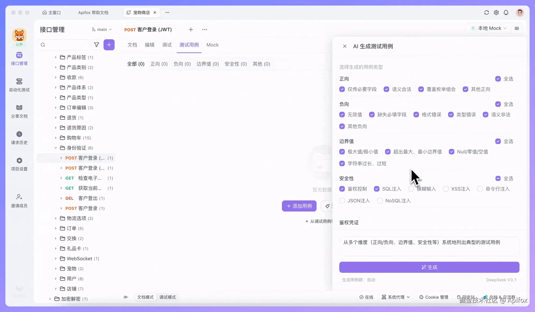The image size is (535, 312).
Task: Check the NoSQL注入 checkbox
Action: point(380,201)
